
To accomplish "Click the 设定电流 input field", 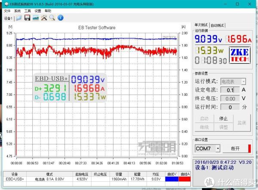I will pyautogui.click(x=230, y=90).
